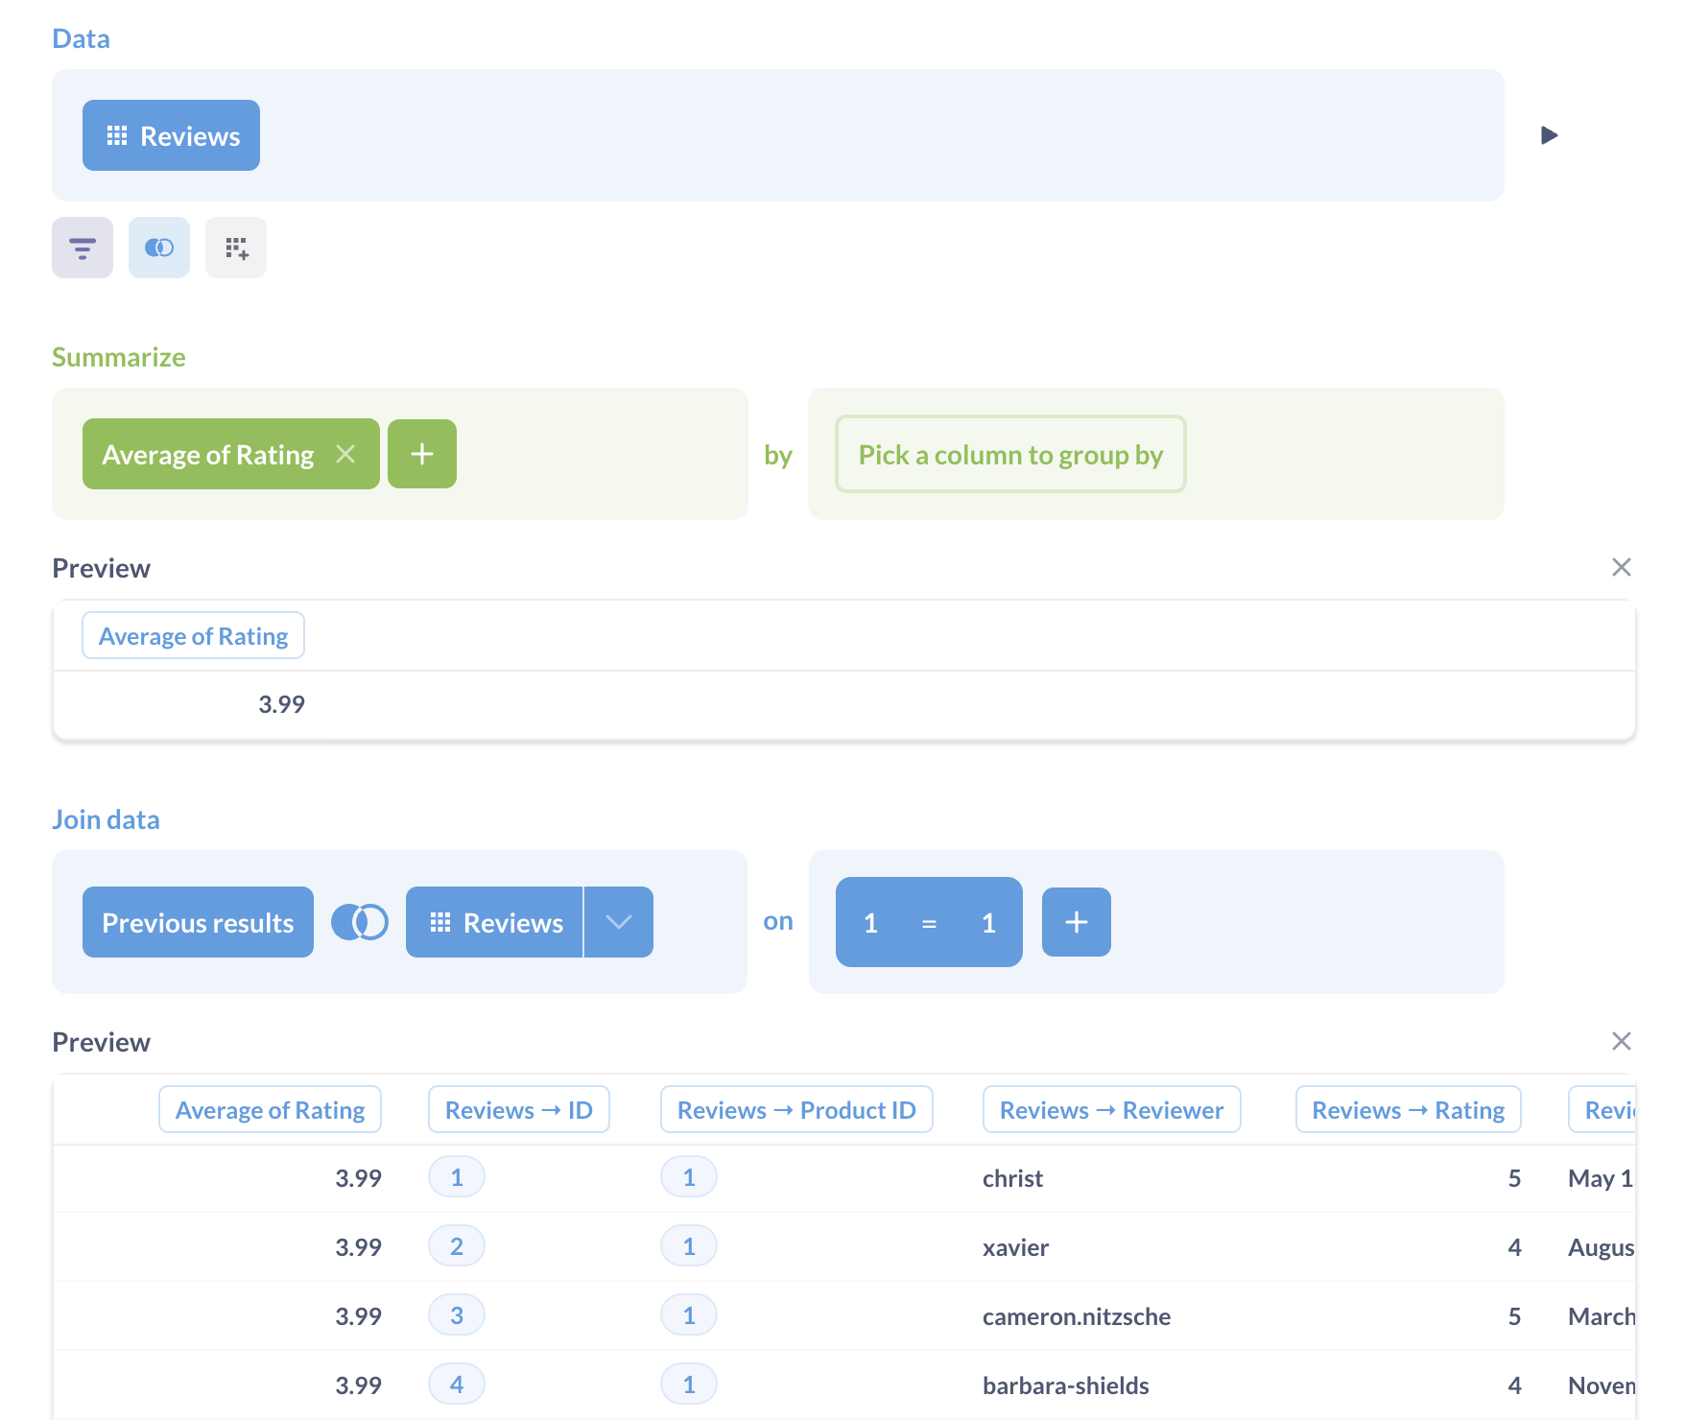
Task: Click the Reviews joined table button
Action: (495, 922)
